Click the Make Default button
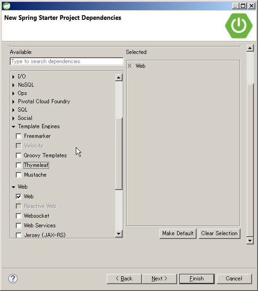 178,233
